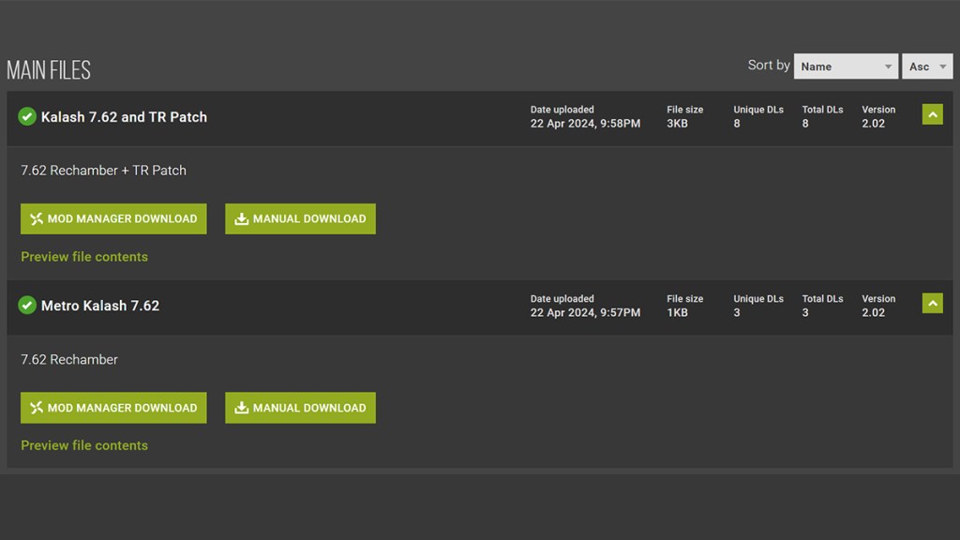Image resolution: width=960 pixels, height=540 pixels.
Task: Open the Asc order dropdown
Action: 926,67
